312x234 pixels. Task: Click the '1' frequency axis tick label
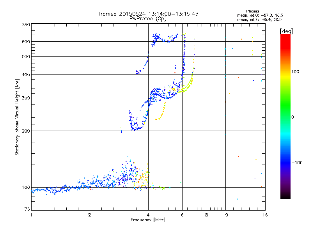[31, 215]
